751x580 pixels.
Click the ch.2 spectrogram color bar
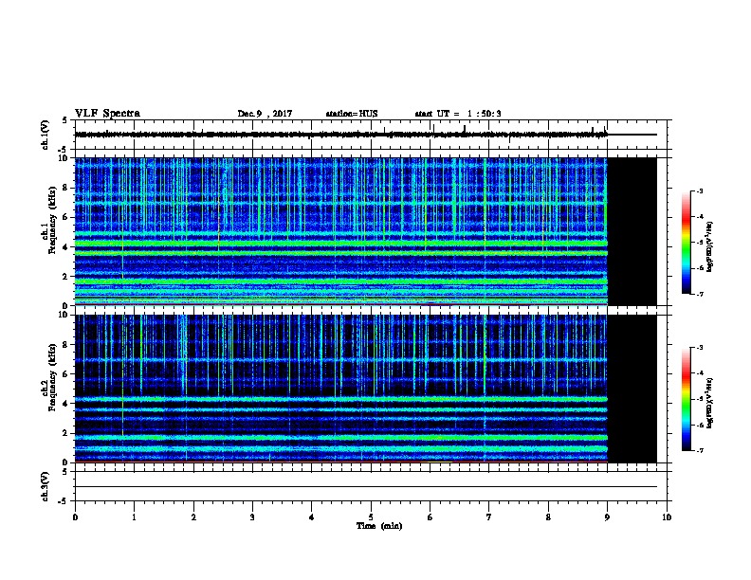(687, 399)
